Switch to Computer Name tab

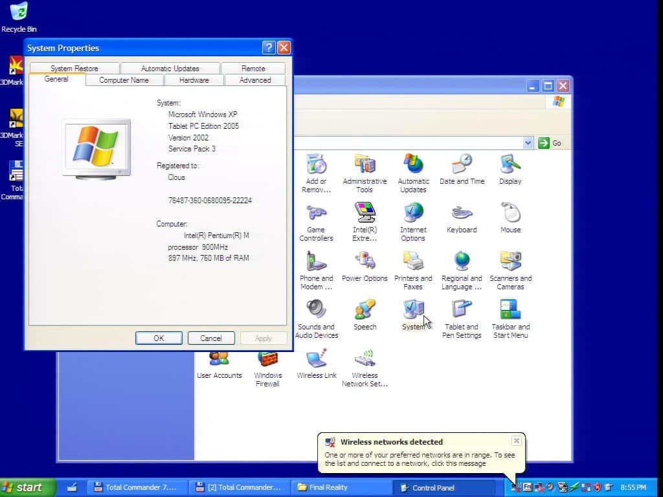124,80
